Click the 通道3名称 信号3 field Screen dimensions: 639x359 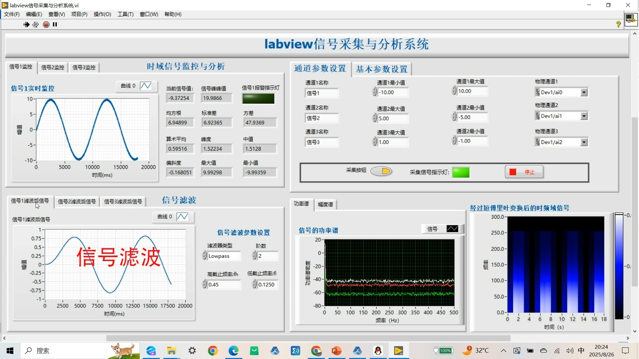[321, 142]
